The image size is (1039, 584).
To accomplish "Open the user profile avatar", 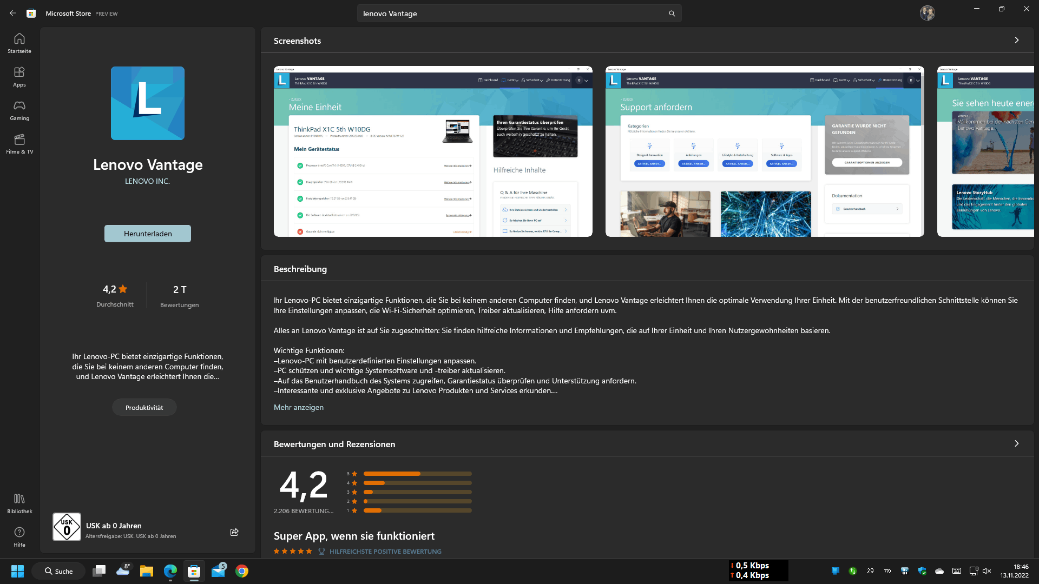I will (927, 13).
